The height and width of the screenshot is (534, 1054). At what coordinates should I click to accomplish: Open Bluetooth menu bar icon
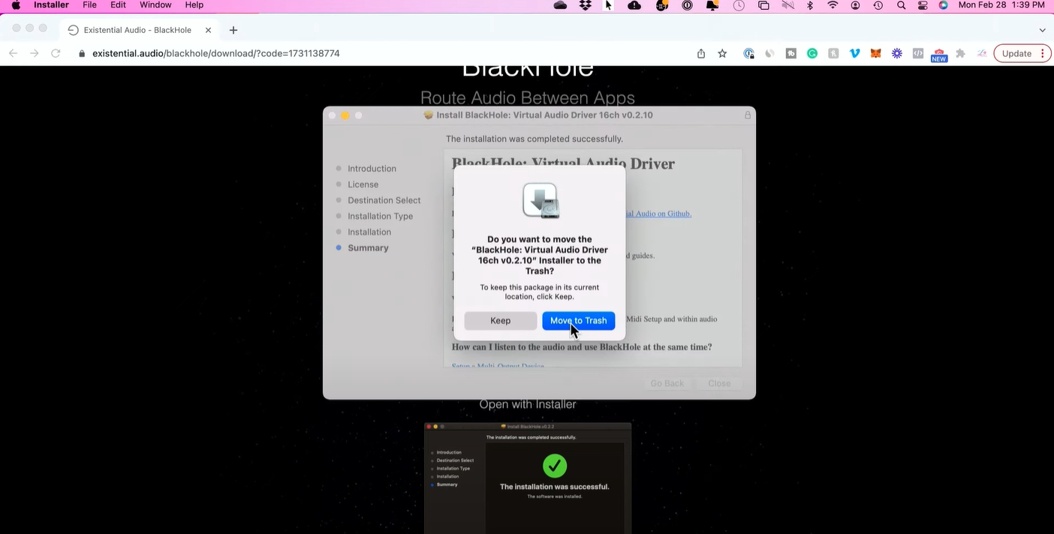coord(810,5)
